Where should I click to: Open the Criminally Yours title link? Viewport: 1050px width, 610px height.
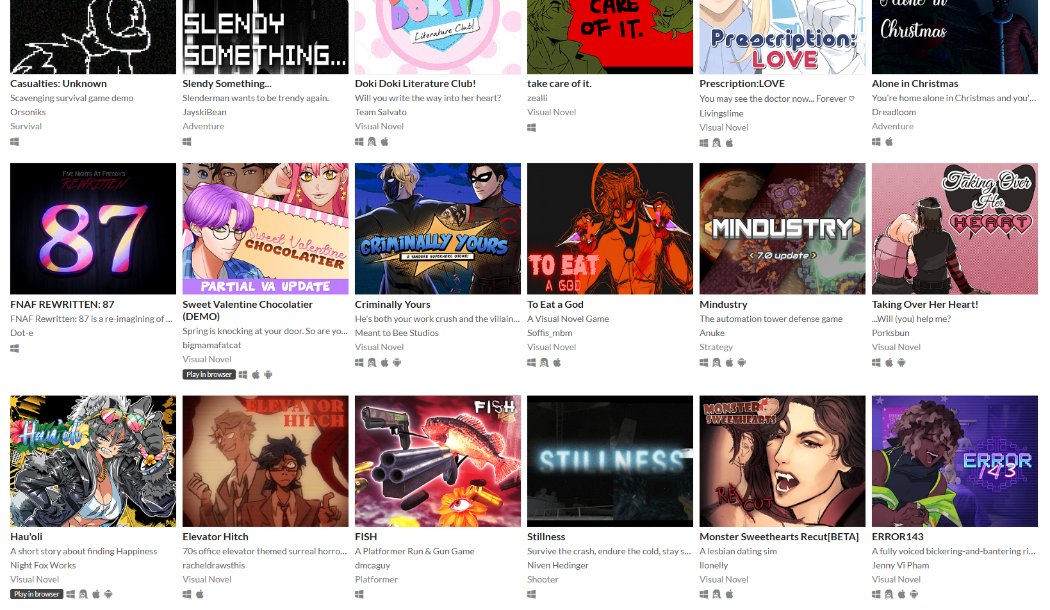[x=393, y=305]
